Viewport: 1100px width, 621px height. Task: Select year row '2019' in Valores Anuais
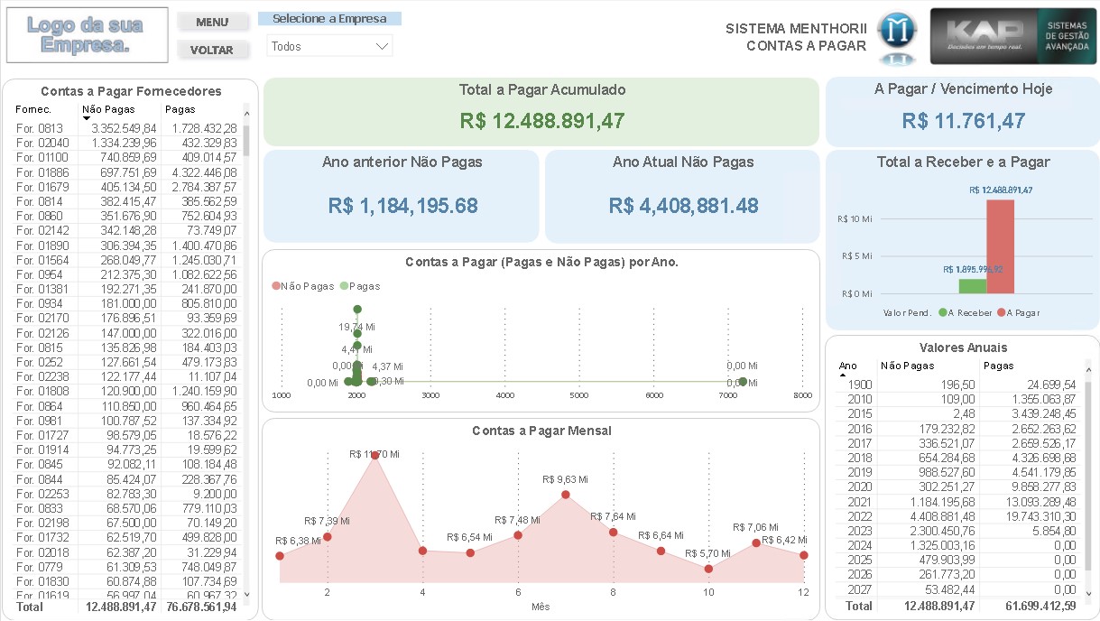[x=957, y=472]
